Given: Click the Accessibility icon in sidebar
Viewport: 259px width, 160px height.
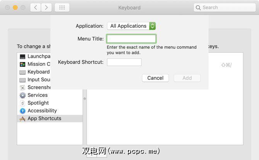Looking at the screenshot, I should point(22,111).
